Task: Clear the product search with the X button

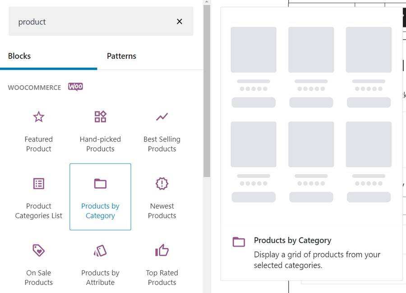Action: [x=179, y=22]
